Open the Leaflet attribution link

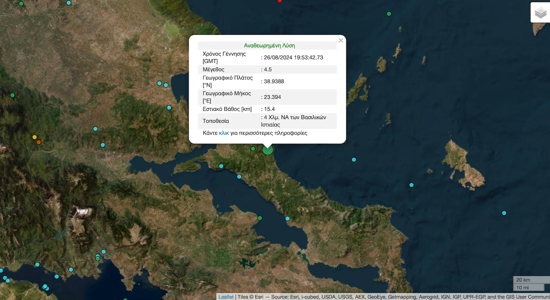point(226,297)
